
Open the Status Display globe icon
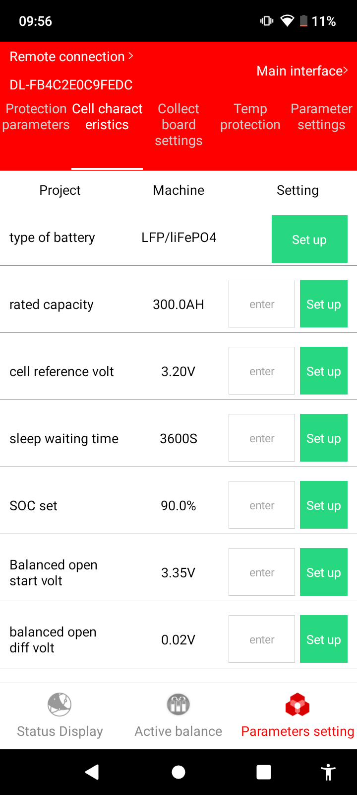tap(59, 705)
